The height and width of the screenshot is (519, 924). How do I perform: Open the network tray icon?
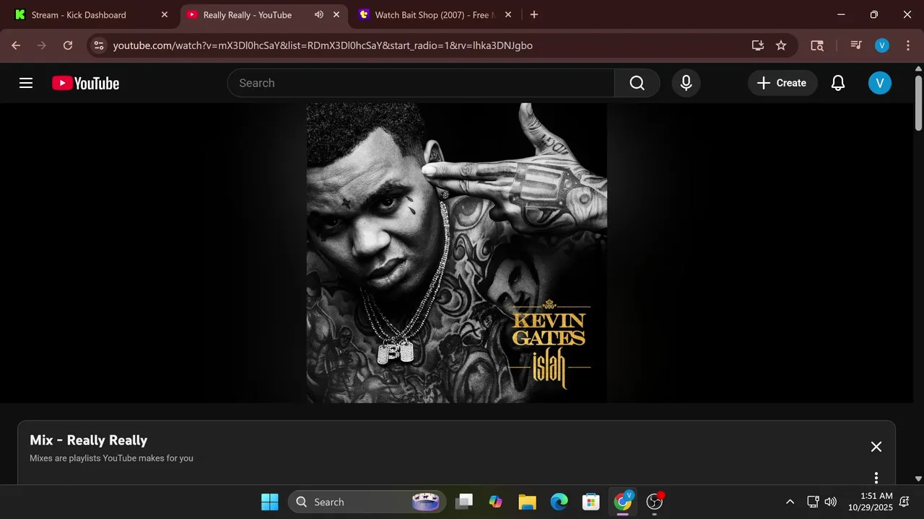point(813,502)
